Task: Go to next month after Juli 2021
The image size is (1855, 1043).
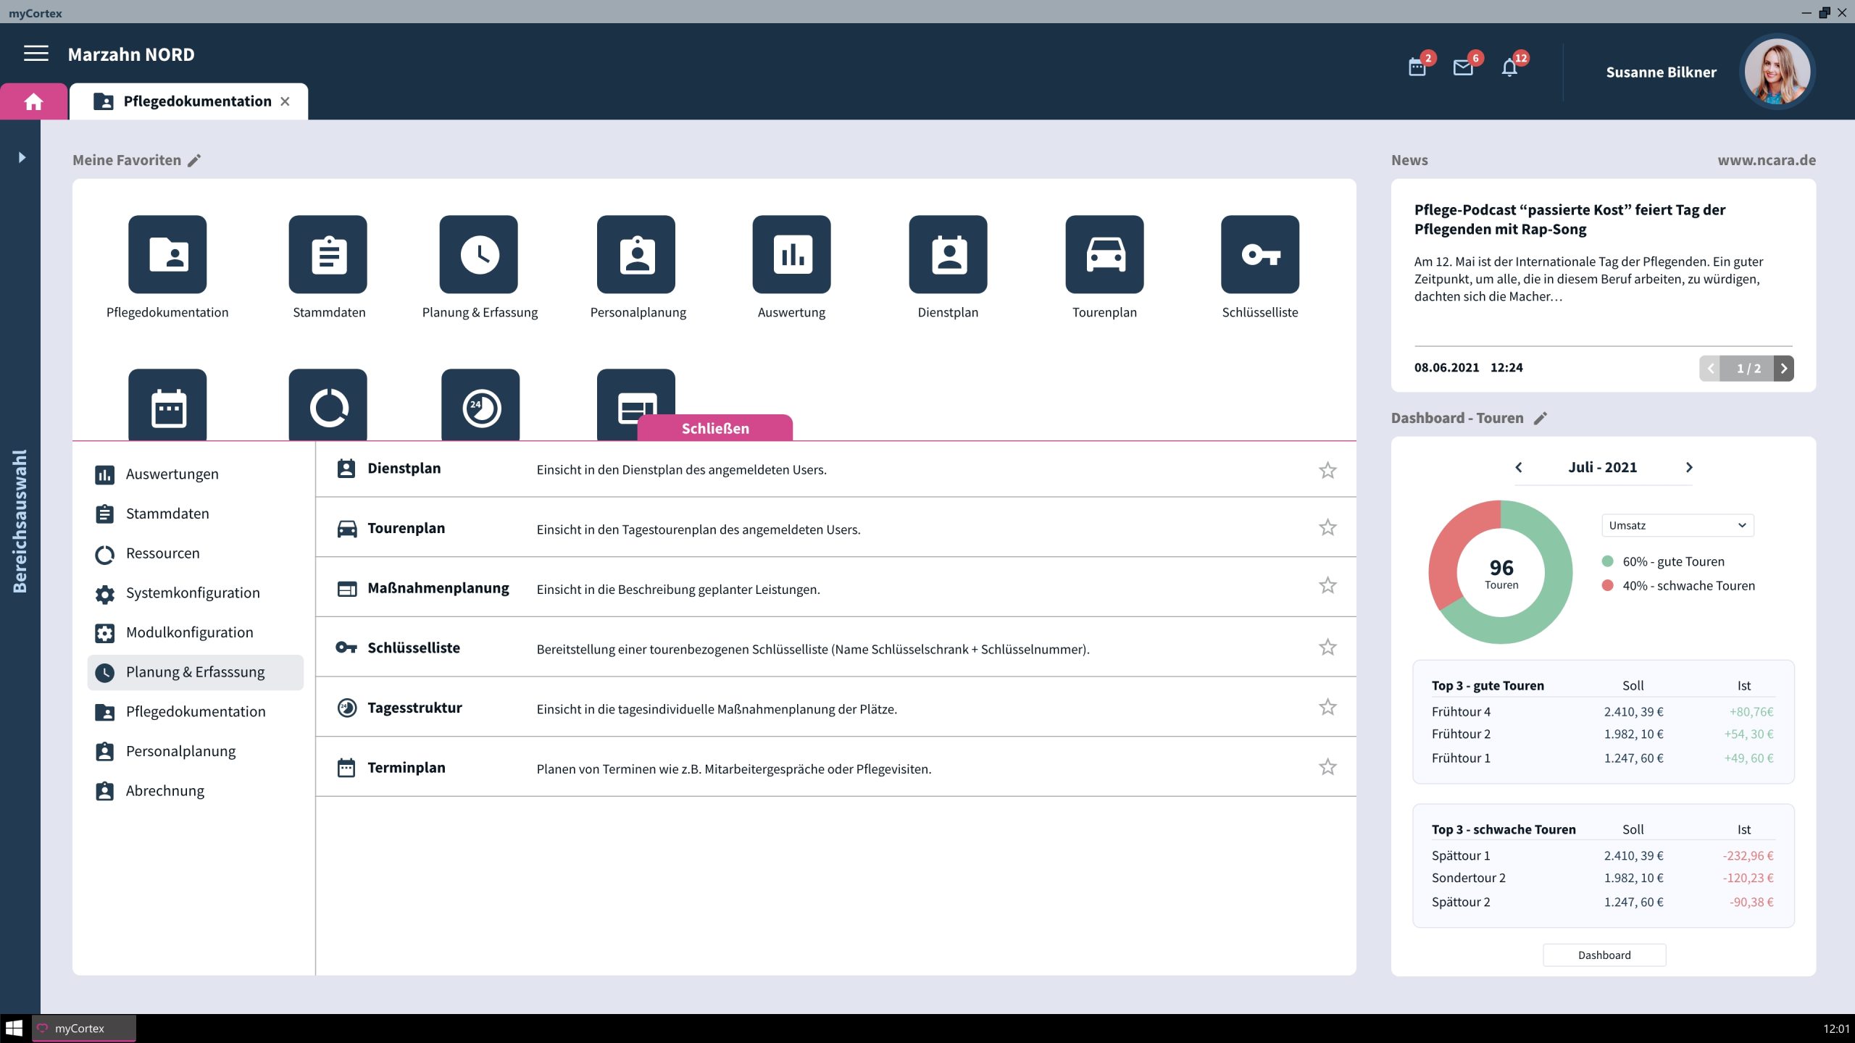Action: click(1689, 467)
